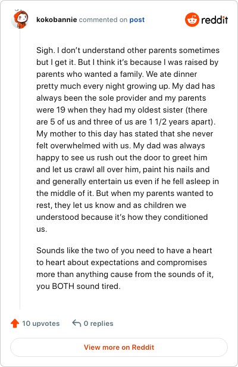Click the paragraph beginning "Sounds like the two"
238x367 pixels.
(x=125, y=268)
